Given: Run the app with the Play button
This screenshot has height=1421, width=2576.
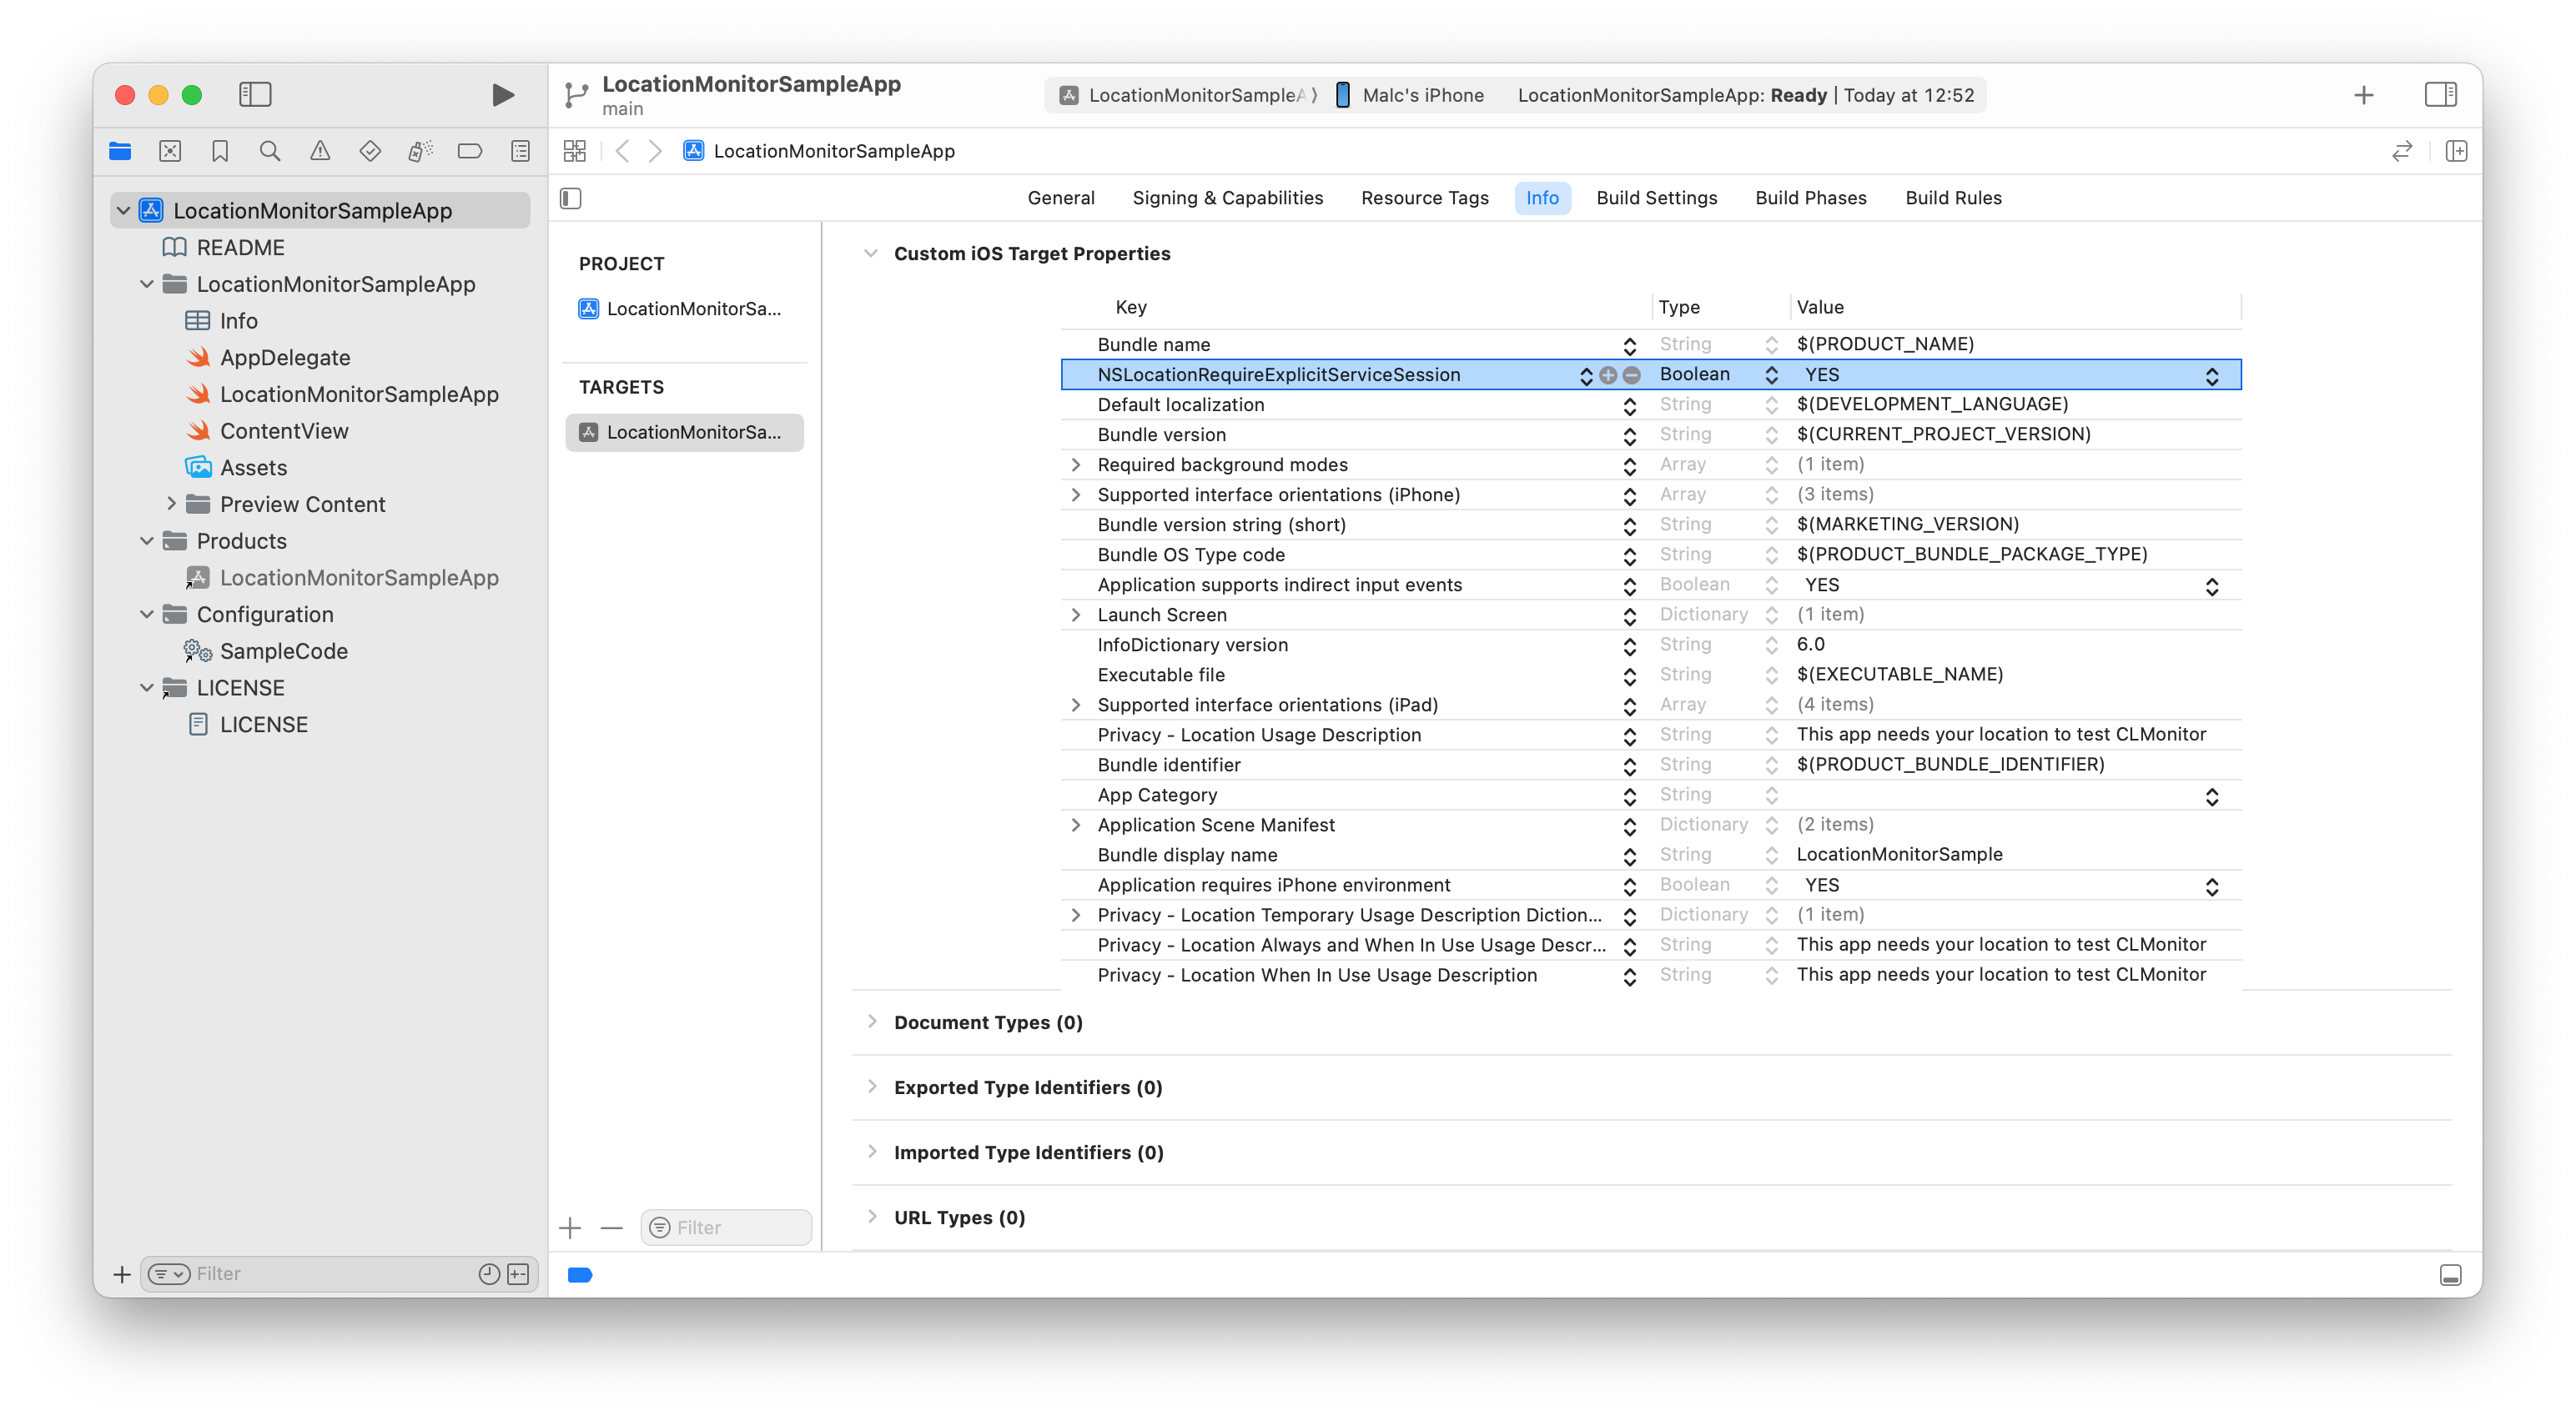Looking at the screenshot, I should (x=503, y=95).
